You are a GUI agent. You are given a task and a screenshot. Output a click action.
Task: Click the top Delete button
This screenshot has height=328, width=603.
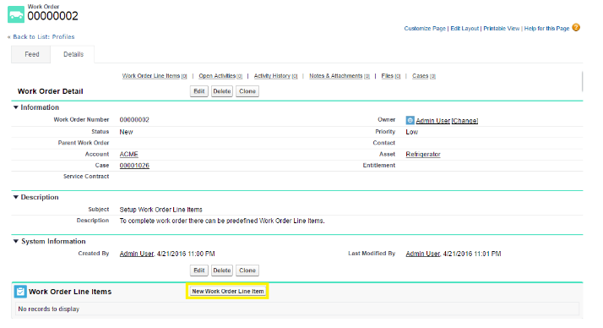[222, 91]
